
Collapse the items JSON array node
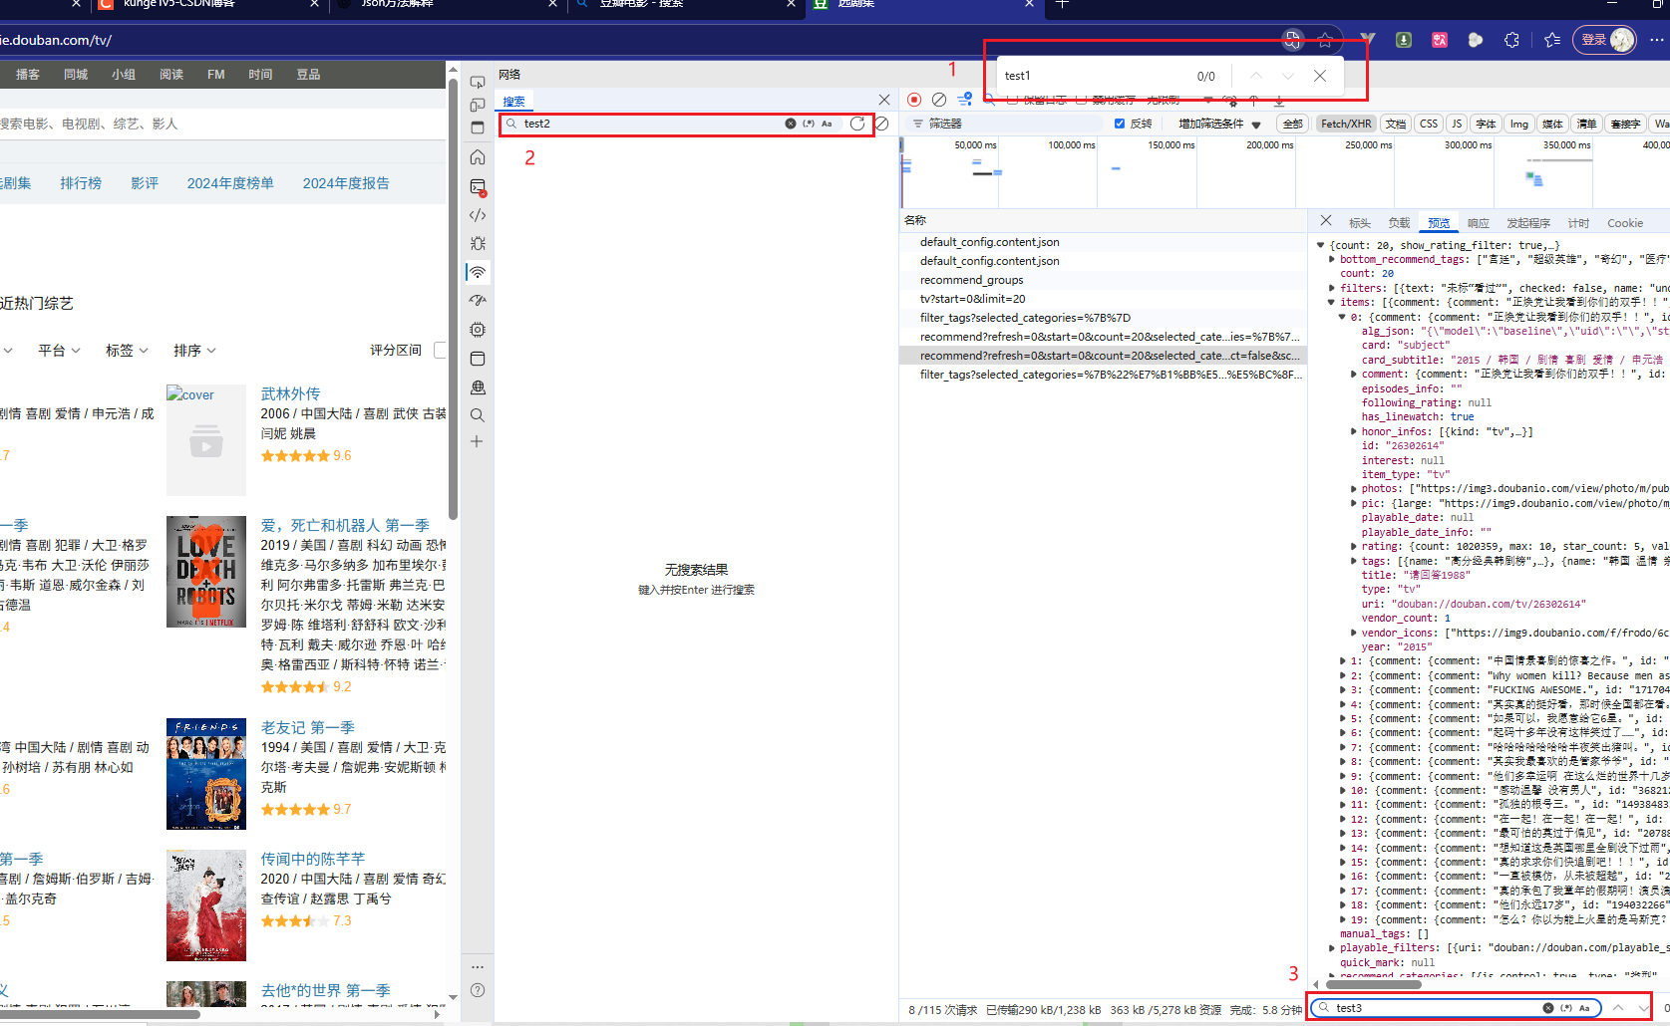(x=1332, y=302)
